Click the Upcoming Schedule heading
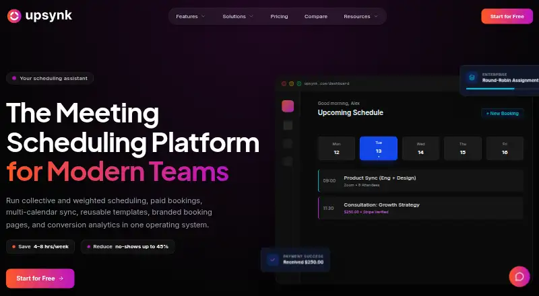Image resolution: width=539 pixels, height=296 pixels. click(350, 112)
